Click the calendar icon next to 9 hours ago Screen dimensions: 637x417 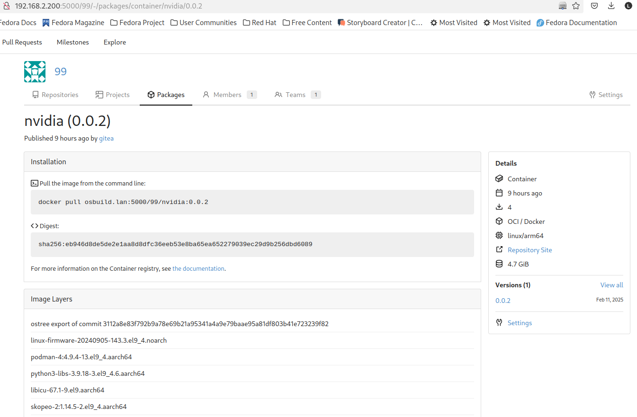tap(499, 193)
